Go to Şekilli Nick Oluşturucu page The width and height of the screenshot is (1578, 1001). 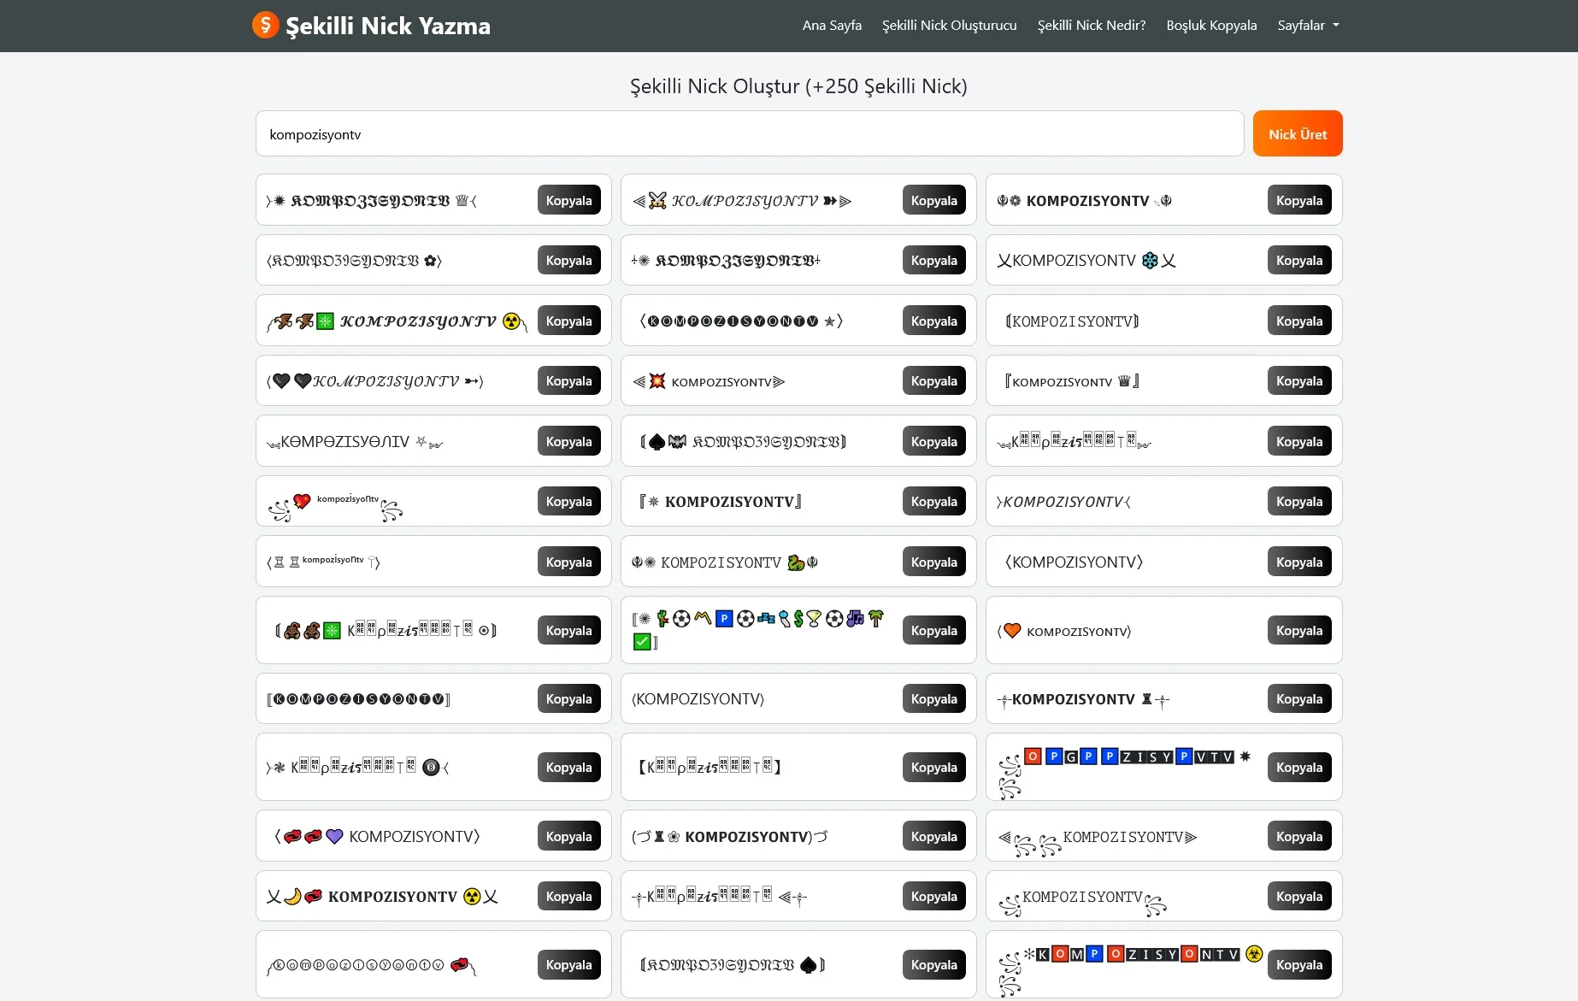(x=949, y=26)
